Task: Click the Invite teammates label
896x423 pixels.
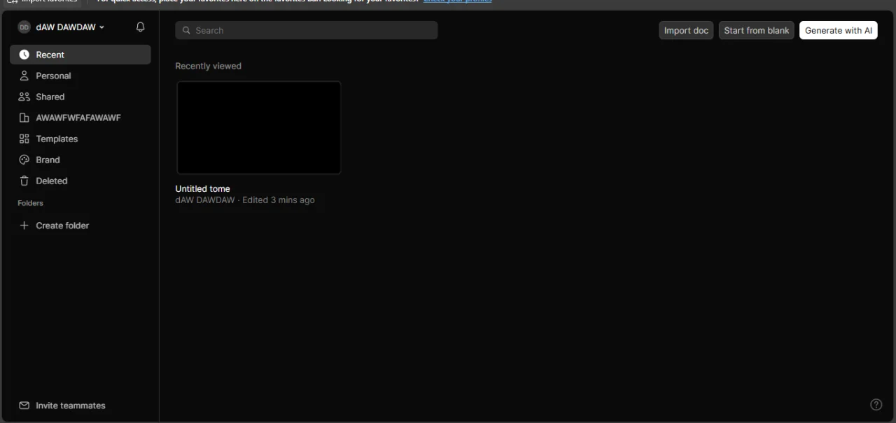Action: pyautogui.click(x=71, y=405)
